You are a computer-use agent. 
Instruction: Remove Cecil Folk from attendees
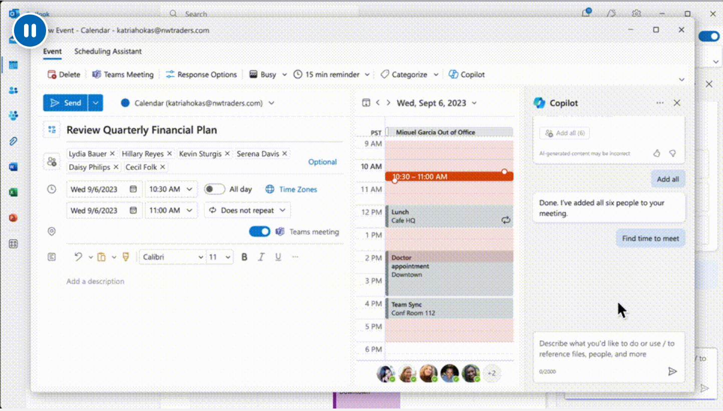[162, 167]
